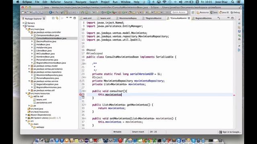The height and width of the screenshot is (144, 257).
Task: Open the Run configurations dropdown arrow
Action: click(110, 12)
